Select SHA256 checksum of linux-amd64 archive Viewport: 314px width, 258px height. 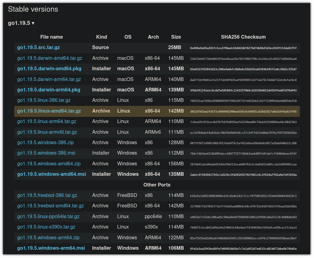(243, 111)
